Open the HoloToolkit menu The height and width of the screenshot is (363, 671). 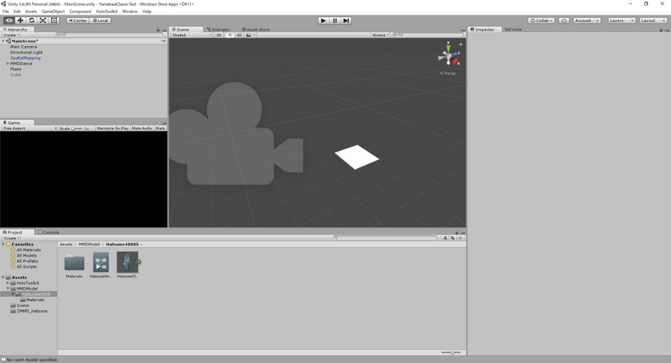tap(107, 12)
